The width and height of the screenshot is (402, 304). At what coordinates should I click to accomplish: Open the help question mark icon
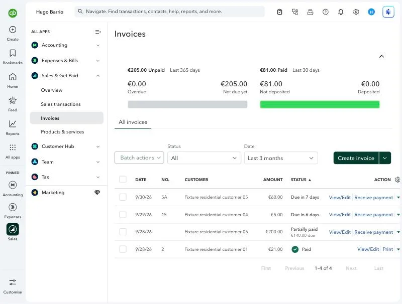pos(325,12)
